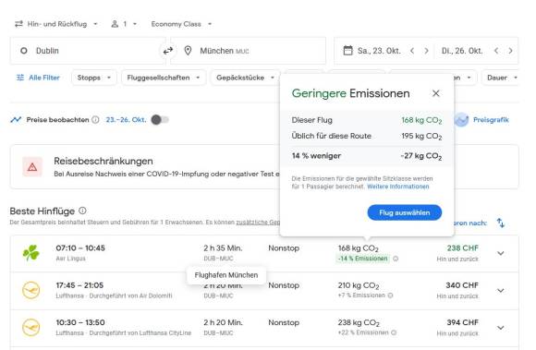536x350 pixels.
Task: Click the sort order arrows icon
Action: [x=501, y=223]
